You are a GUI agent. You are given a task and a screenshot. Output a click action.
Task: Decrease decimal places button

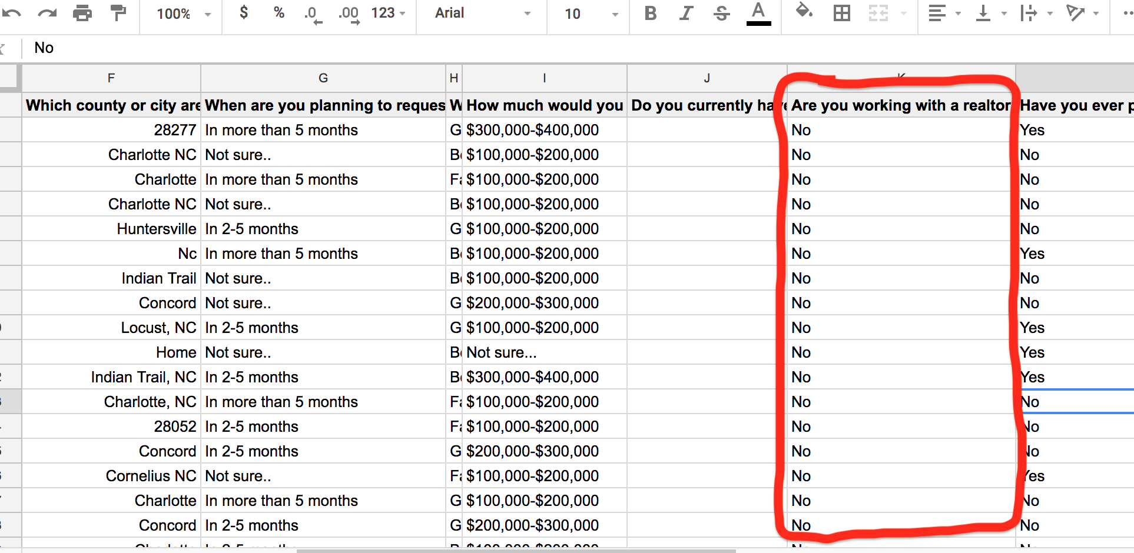tap(313, 14)
